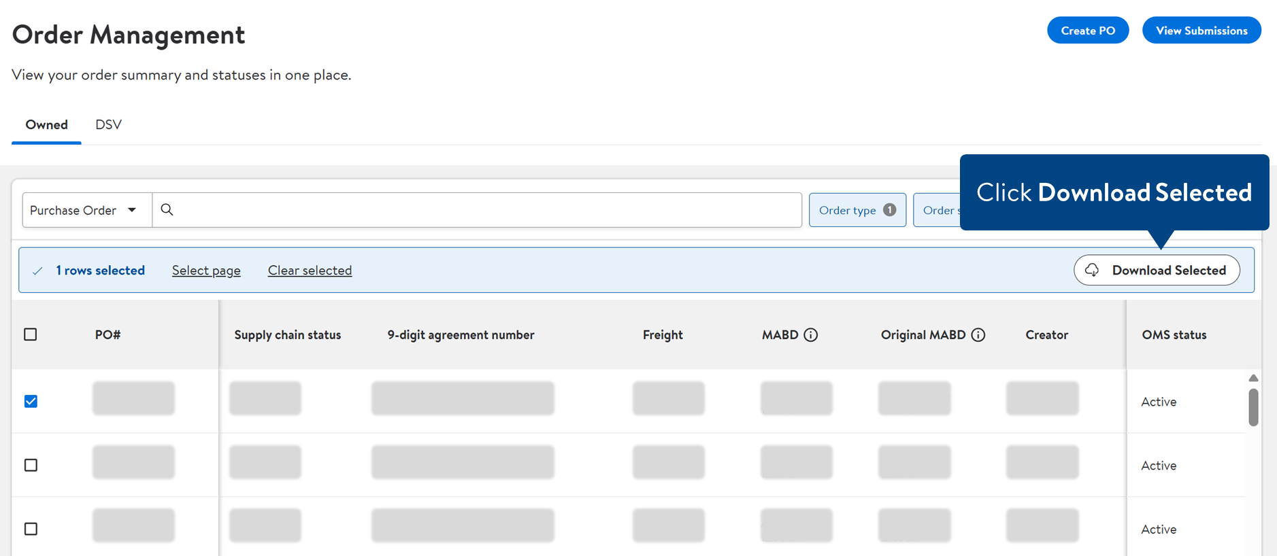Uncheck the first row's checkbox

pyautogui.click(x=31, y=401)
